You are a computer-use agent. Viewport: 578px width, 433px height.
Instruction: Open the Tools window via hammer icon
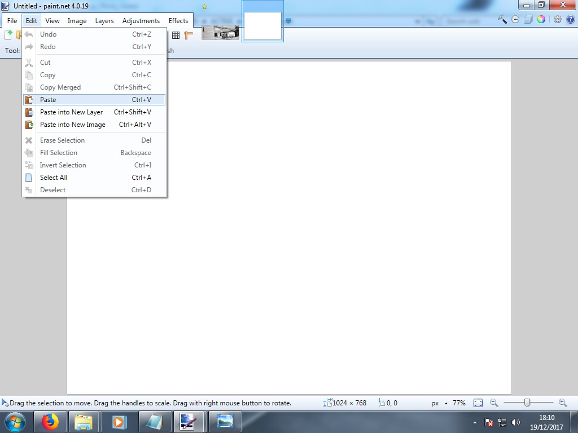(502, 20)
